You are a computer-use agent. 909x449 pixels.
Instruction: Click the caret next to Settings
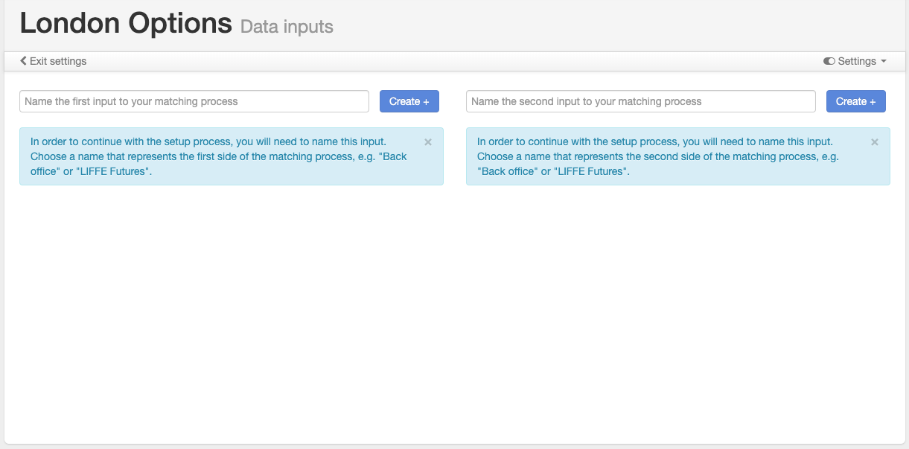(883, 62)
